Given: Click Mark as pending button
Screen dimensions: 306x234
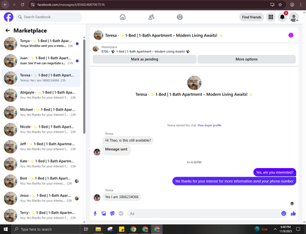Looking at the screenshot, I should point(144,59).
